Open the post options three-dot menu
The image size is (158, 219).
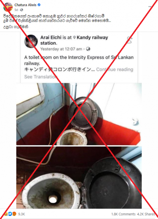[150, 6]
